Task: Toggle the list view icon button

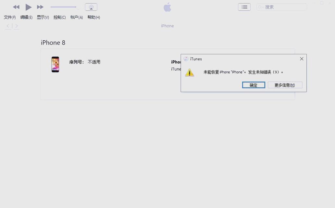Action: [x=244, y=7]
